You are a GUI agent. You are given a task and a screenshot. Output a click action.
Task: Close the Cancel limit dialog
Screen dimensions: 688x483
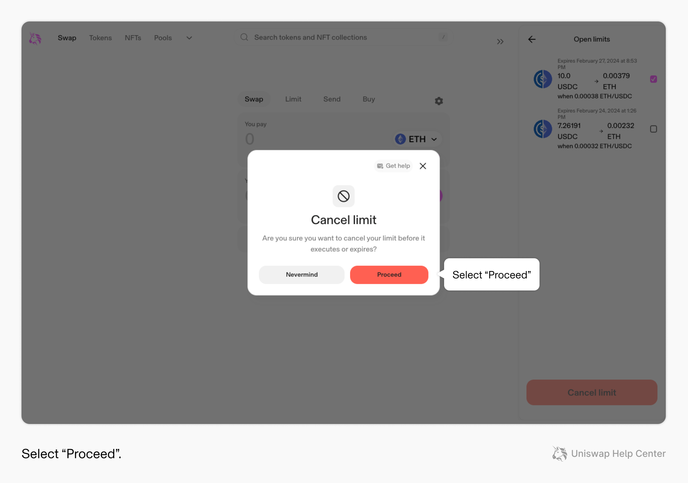click(423, 166)
